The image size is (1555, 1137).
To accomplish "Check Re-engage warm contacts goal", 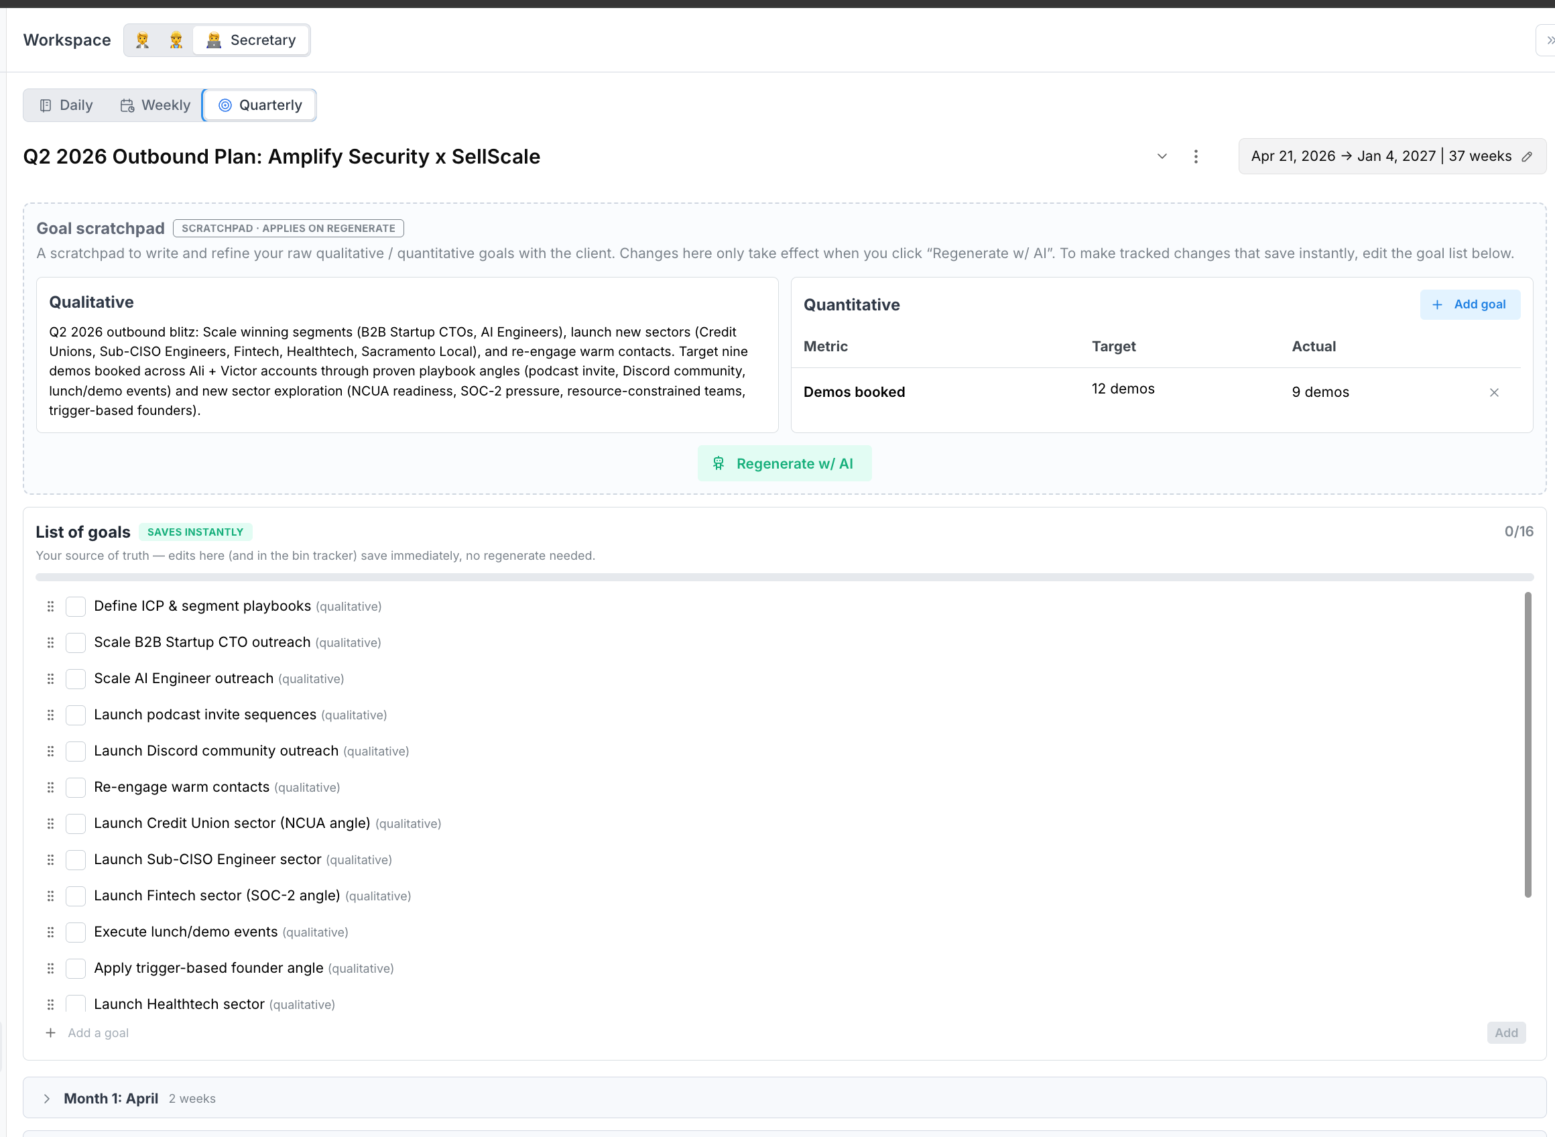I will pyautogui.click(x=76, y=786).
